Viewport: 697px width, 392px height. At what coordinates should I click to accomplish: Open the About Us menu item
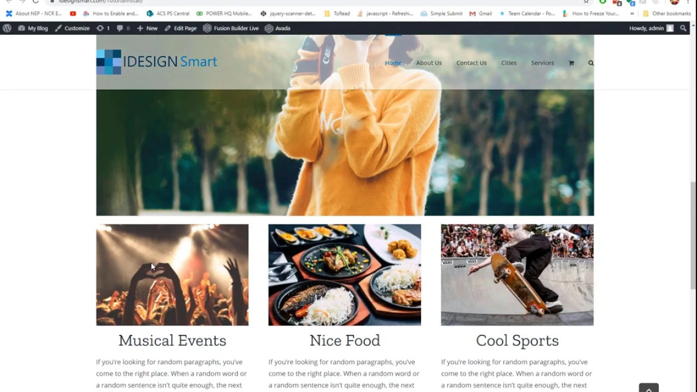pyautogui.click(x=429, y=63)
